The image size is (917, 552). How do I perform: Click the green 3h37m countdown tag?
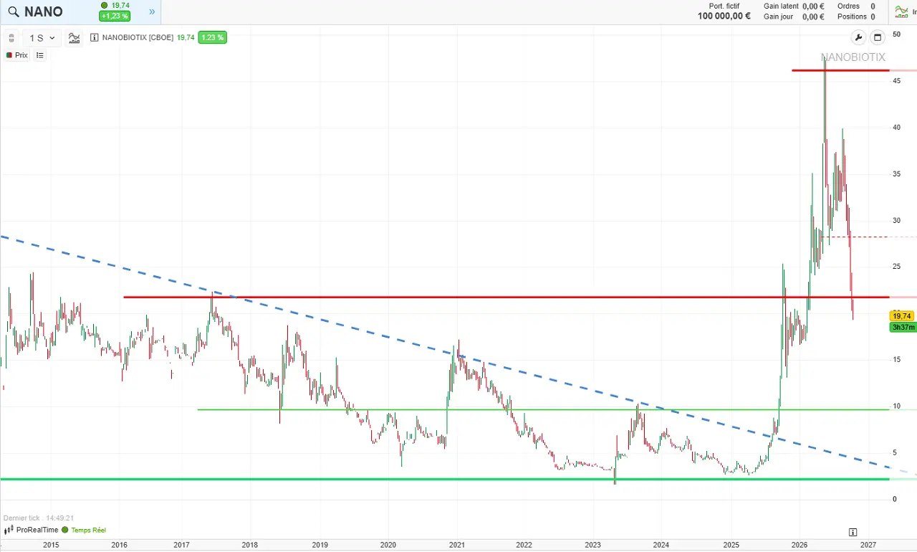902,328
